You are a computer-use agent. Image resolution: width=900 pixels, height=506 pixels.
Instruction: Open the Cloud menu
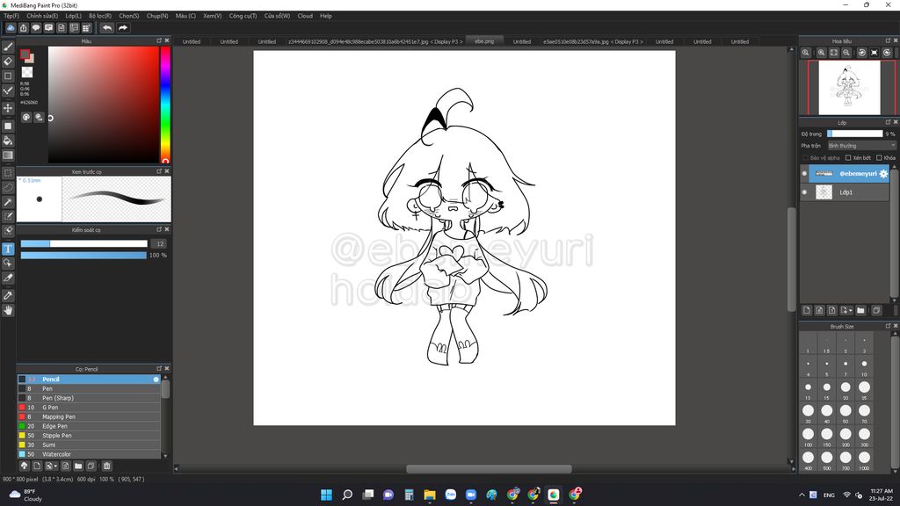click(305, 16)
